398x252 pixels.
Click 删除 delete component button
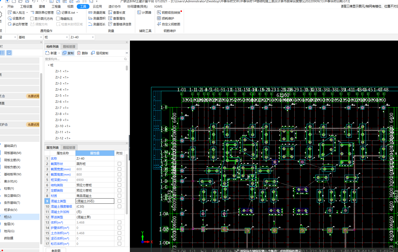tap(82, 53)
